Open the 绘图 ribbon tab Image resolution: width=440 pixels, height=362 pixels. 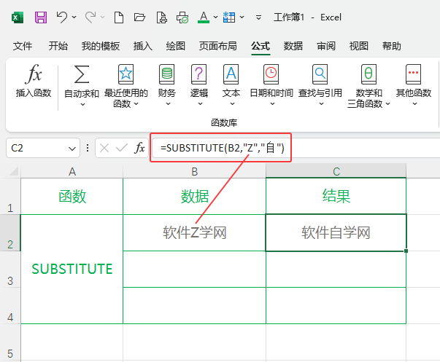coord(176,46)
